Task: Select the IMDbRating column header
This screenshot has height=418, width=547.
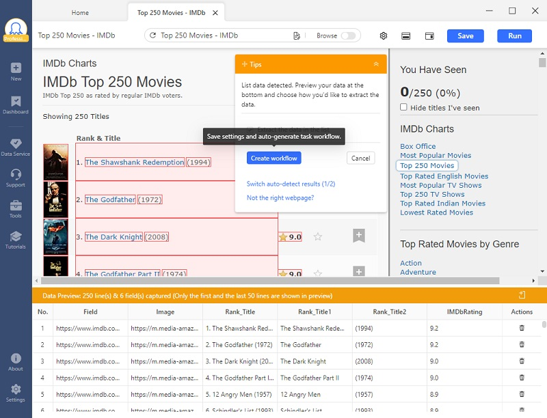Action: pos(464,311)
